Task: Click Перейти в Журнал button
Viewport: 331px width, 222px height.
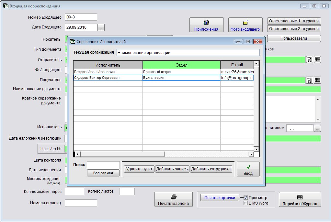Action: coord(300,199)
